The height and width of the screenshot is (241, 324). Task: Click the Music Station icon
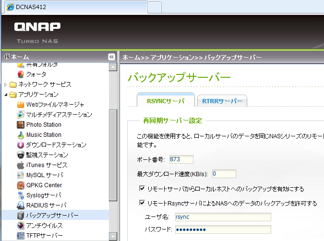(x=21, y=135)
